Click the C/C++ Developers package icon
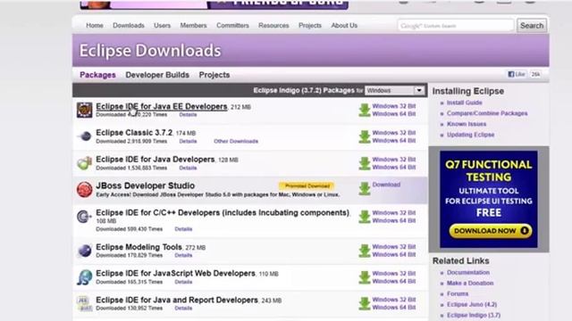Viewport: 572px width, 321px height. point(84,217)
